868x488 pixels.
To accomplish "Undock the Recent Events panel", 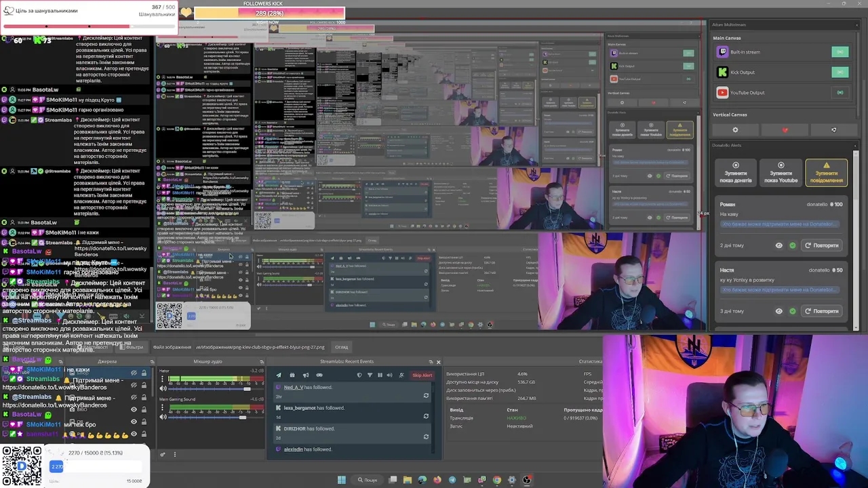I will 431,362.
